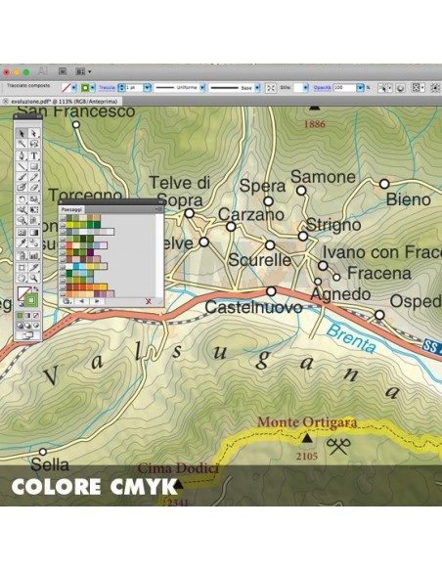Open the opacity value dropdown arrow
442x571 pixels.
coord(360,88)
